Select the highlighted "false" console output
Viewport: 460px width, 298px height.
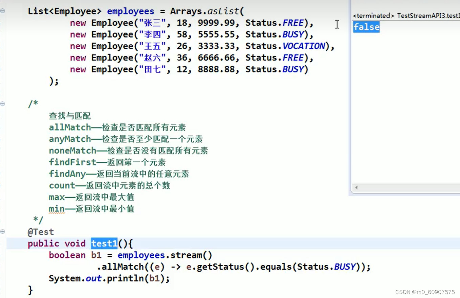click(366, 27)
